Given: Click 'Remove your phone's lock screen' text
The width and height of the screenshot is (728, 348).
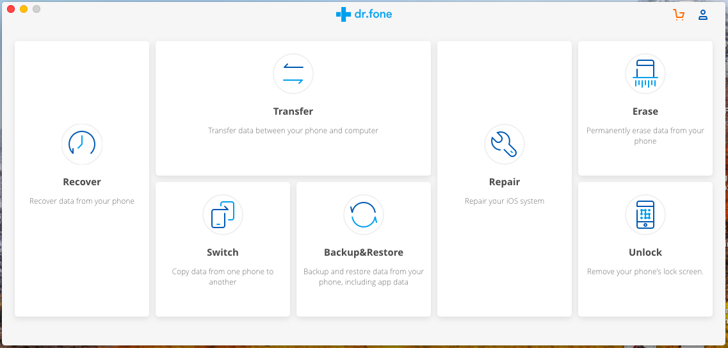Looking at the screenshot, I should [645, 271].
